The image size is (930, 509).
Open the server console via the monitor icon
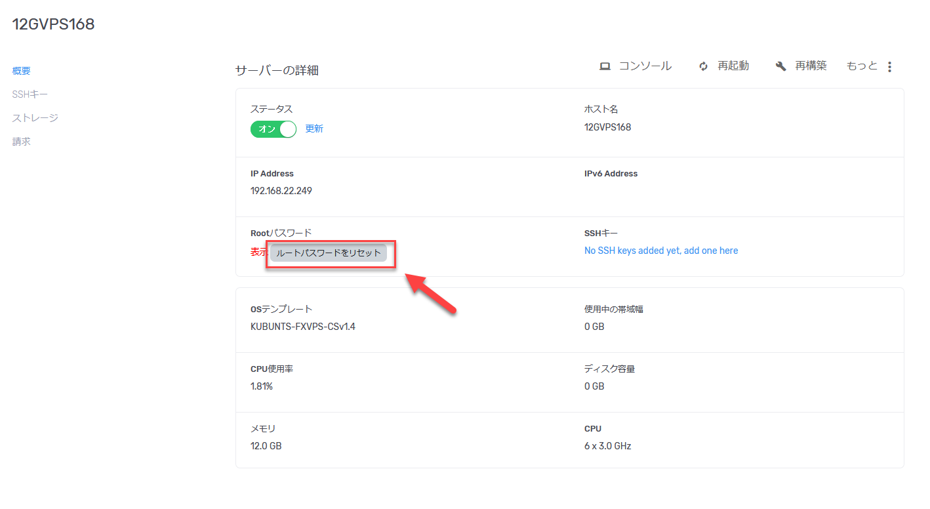605,66
